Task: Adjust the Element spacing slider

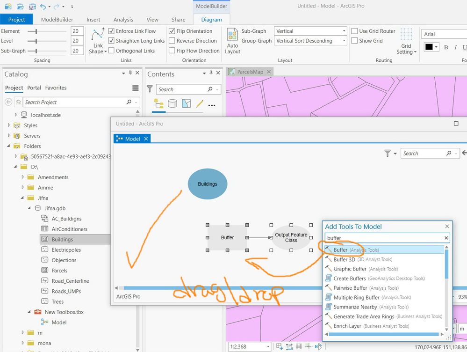Action: click(x=36, y=31)
